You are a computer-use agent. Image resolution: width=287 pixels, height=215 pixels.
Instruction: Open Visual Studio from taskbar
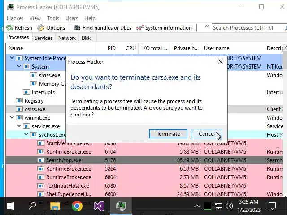tap(99, 206)
